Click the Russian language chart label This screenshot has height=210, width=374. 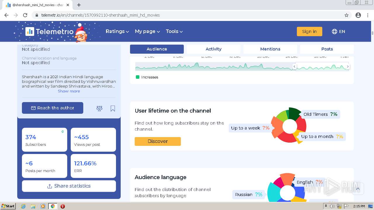[x=249, y=195]
